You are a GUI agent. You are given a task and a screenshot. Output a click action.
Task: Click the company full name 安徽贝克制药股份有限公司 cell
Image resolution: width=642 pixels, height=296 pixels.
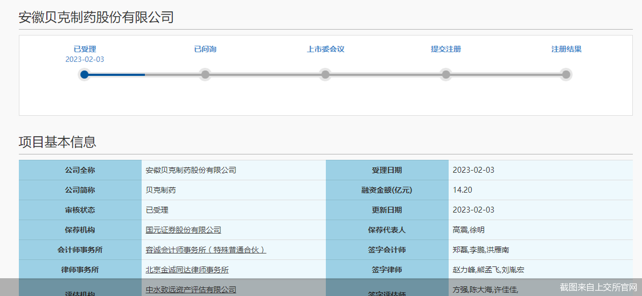191,170
